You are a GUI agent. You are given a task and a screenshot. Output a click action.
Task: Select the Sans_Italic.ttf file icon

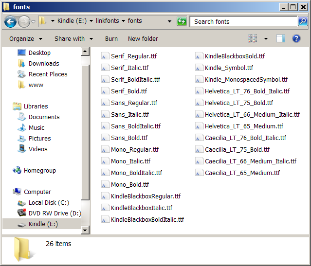[105, 115]
